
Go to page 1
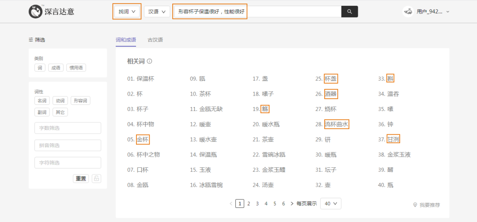click(x=240, y=203)
